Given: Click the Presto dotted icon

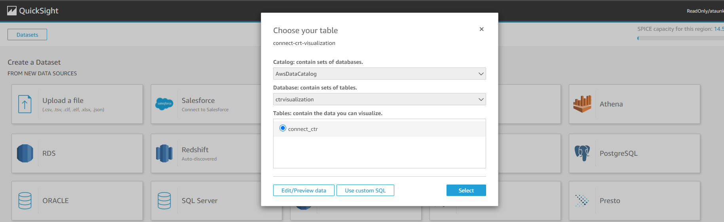Looking at the screenshot, I should [x=582, y=201].
